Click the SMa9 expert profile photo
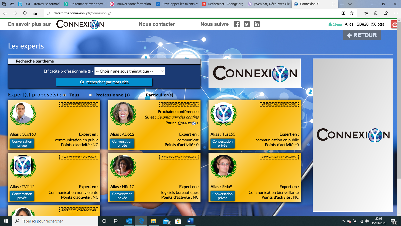The image size is (401, 226). tap(223, 166)
